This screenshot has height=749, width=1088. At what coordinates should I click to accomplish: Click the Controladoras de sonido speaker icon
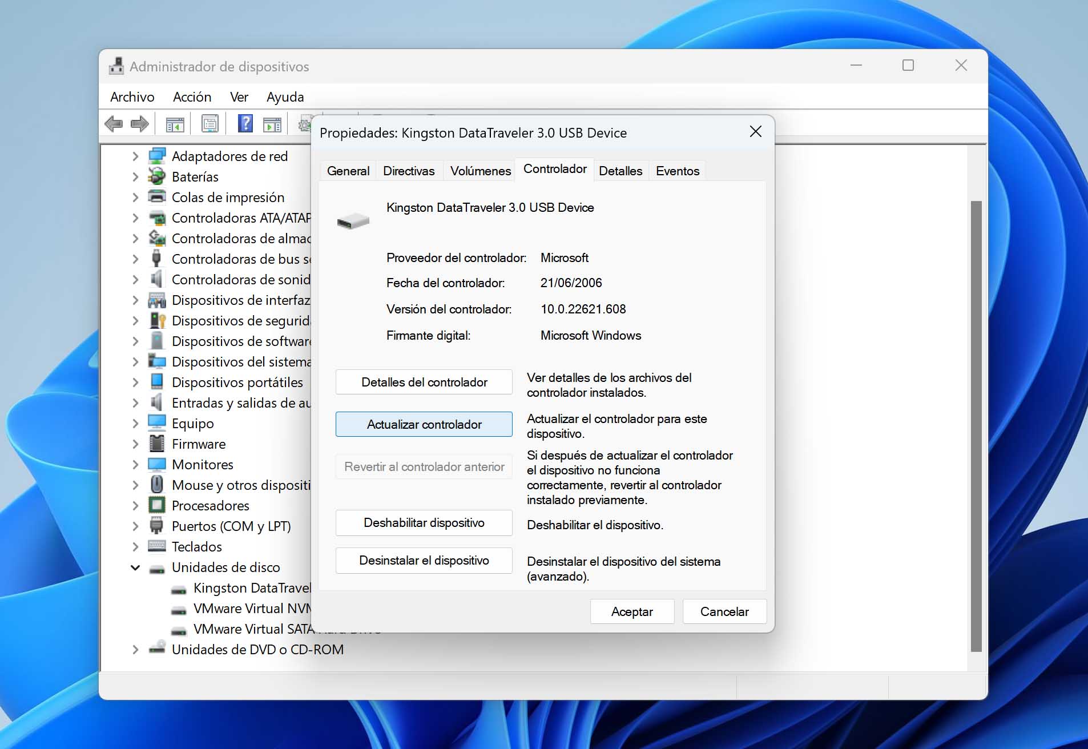156,279
